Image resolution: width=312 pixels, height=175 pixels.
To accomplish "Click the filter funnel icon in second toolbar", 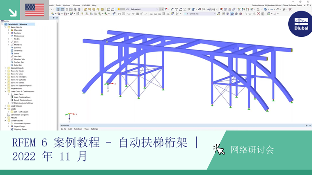I will tap(114, 13).
